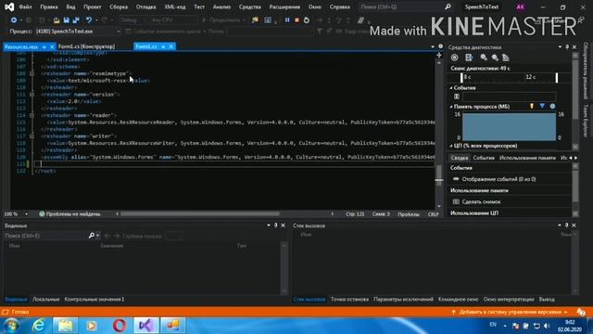This screenshot has width=593, height=334.
Task: Click the camera icon beside 'Сделать снимок'
Action: point(456,202)
